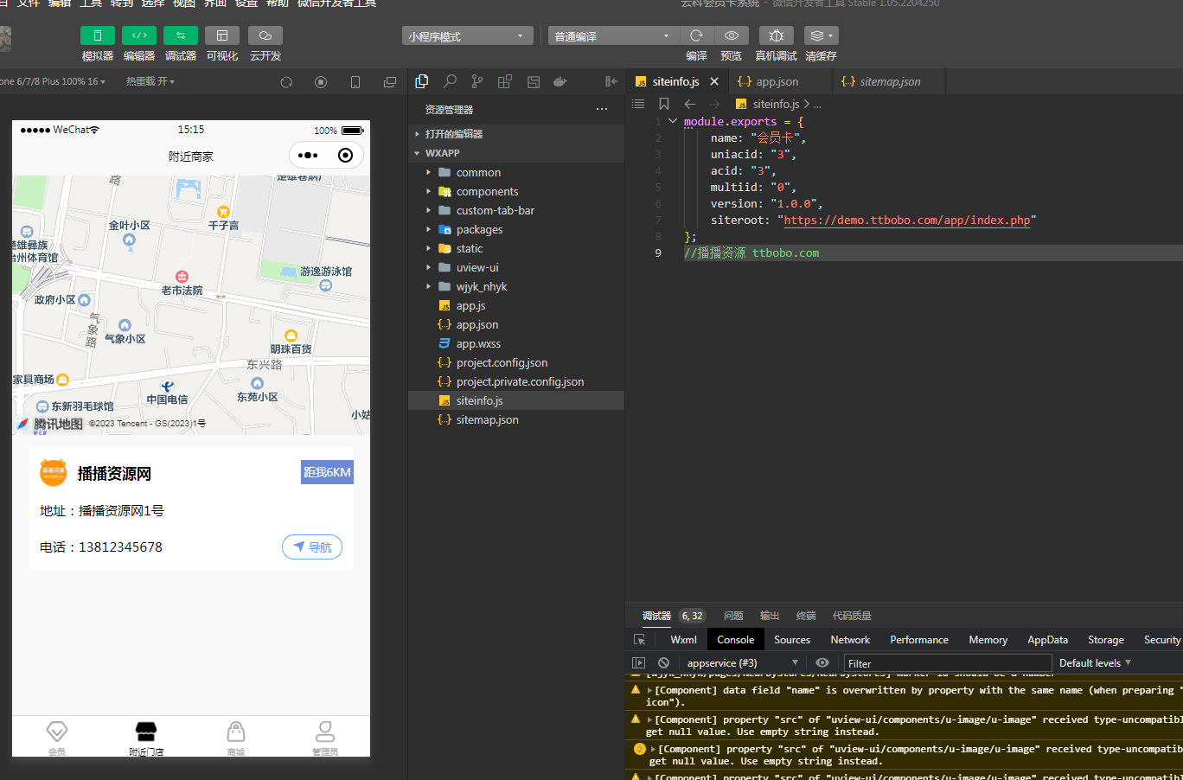
Task: Open project.config.json file
Action: [516, 362]
